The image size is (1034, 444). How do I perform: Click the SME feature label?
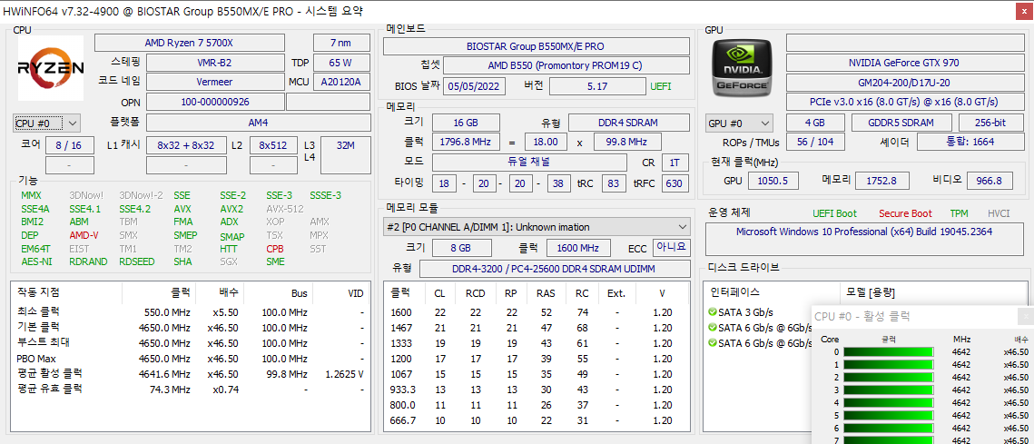(276, 261)
